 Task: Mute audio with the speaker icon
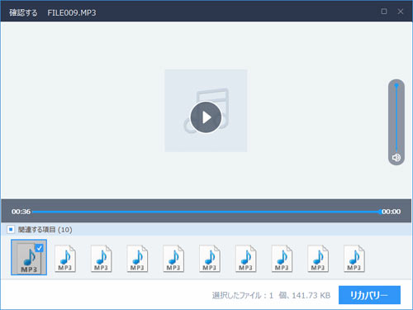[396, 158]
